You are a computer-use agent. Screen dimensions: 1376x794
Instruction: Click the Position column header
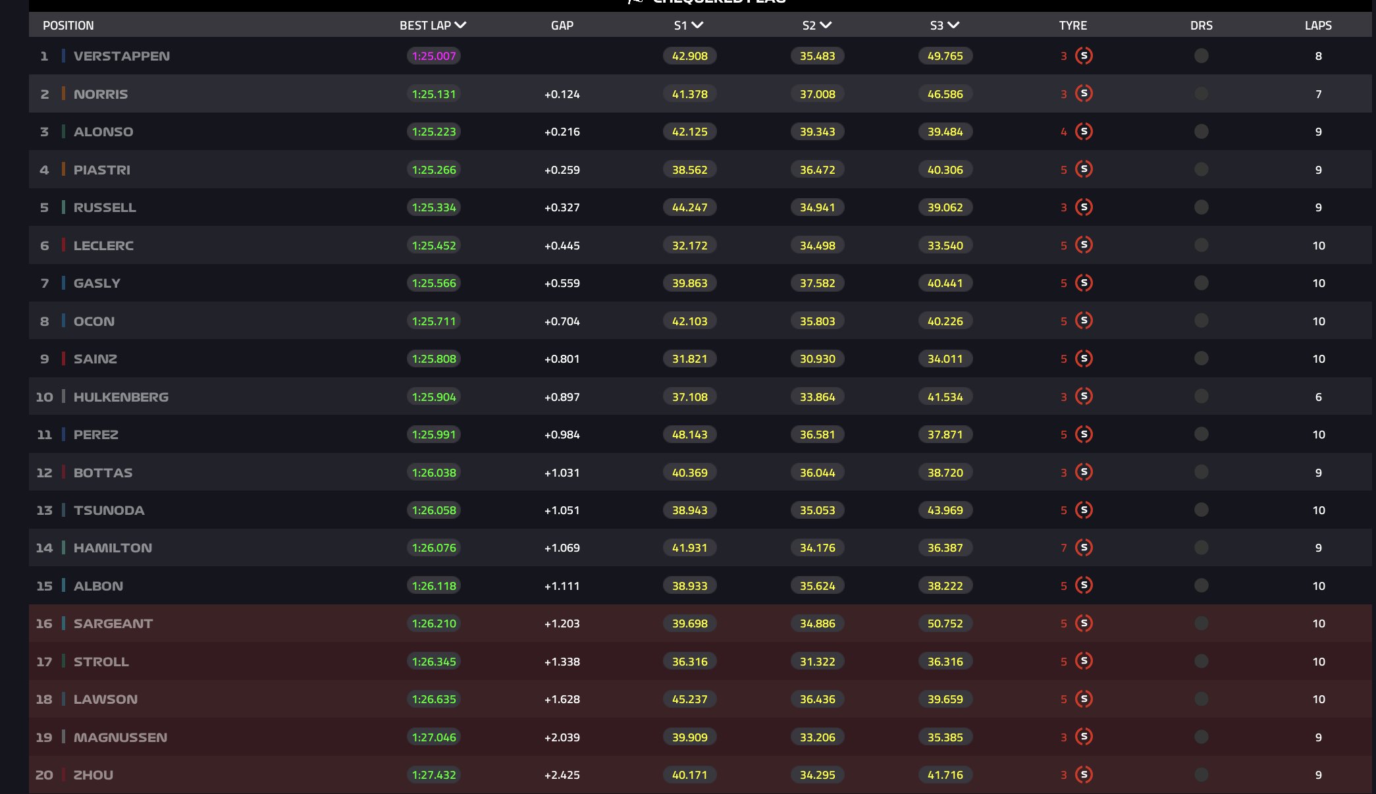pyautogui.click(x=68, y=26)
